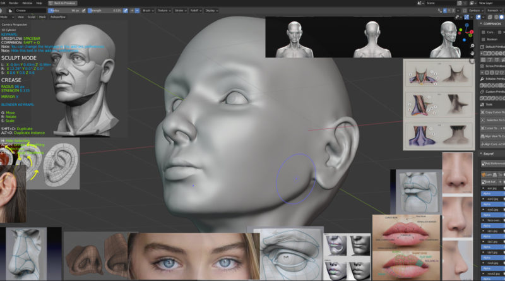This screenshot has height=281, width=505.
Task: Adjust the Radius slider
Action: coord(64,11)
